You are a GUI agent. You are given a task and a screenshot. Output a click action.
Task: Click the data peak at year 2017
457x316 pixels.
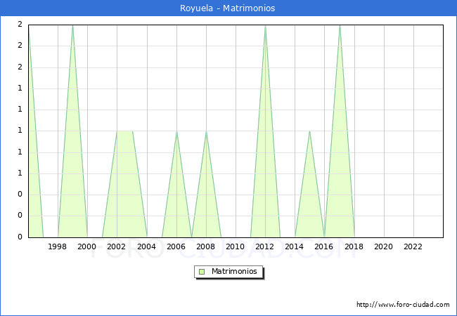tap(340, 26)
